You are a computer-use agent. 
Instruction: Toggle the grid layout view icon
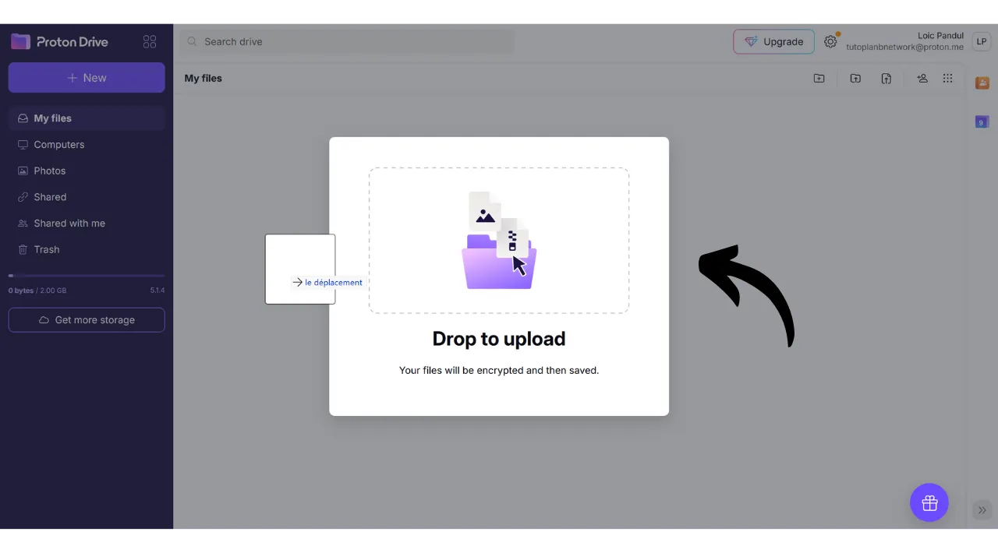tap(948, 79)
